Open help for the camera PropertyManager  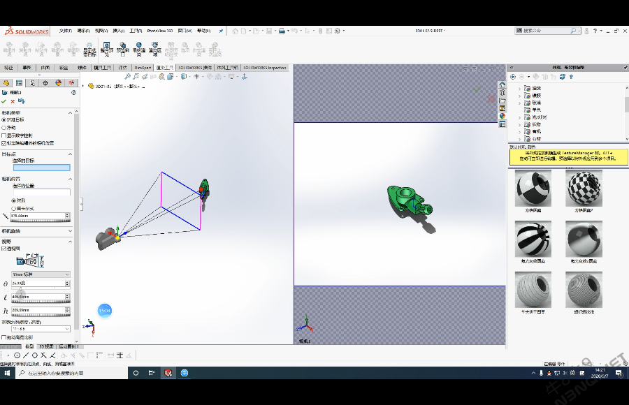pyautogui.click(x=73, y=93)
